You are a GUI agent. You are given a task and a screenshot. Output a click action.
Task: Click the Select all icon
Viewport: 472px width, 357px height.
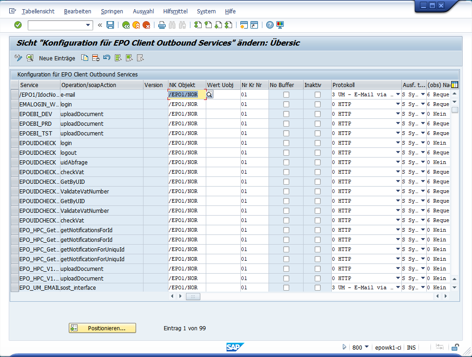(118, 58)
